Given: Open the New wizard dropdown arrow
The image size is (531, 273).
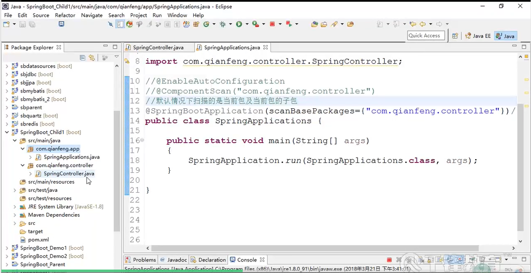Looking at the screenshot, I should pyautogui.click(x=14, y=25).
